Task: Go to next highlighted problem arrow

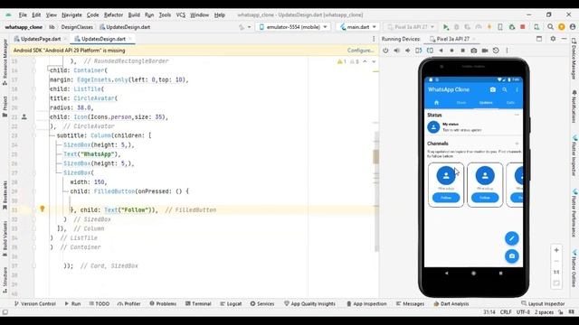Action: coord(374,61)
